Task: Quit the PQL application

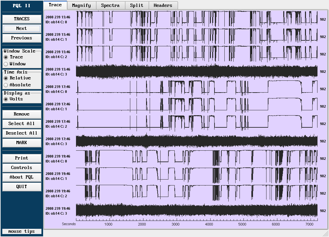Action: 22,187
